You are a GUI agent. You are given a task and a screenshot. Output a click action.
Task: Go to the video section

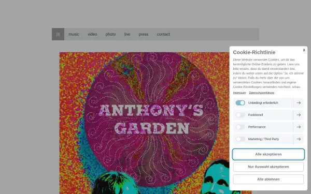click(x=92, y=34)
